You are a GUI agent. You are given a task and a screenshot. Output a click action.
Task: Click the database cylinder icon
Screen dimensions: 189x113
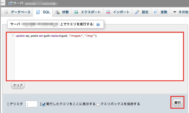[x=6, y=12]
